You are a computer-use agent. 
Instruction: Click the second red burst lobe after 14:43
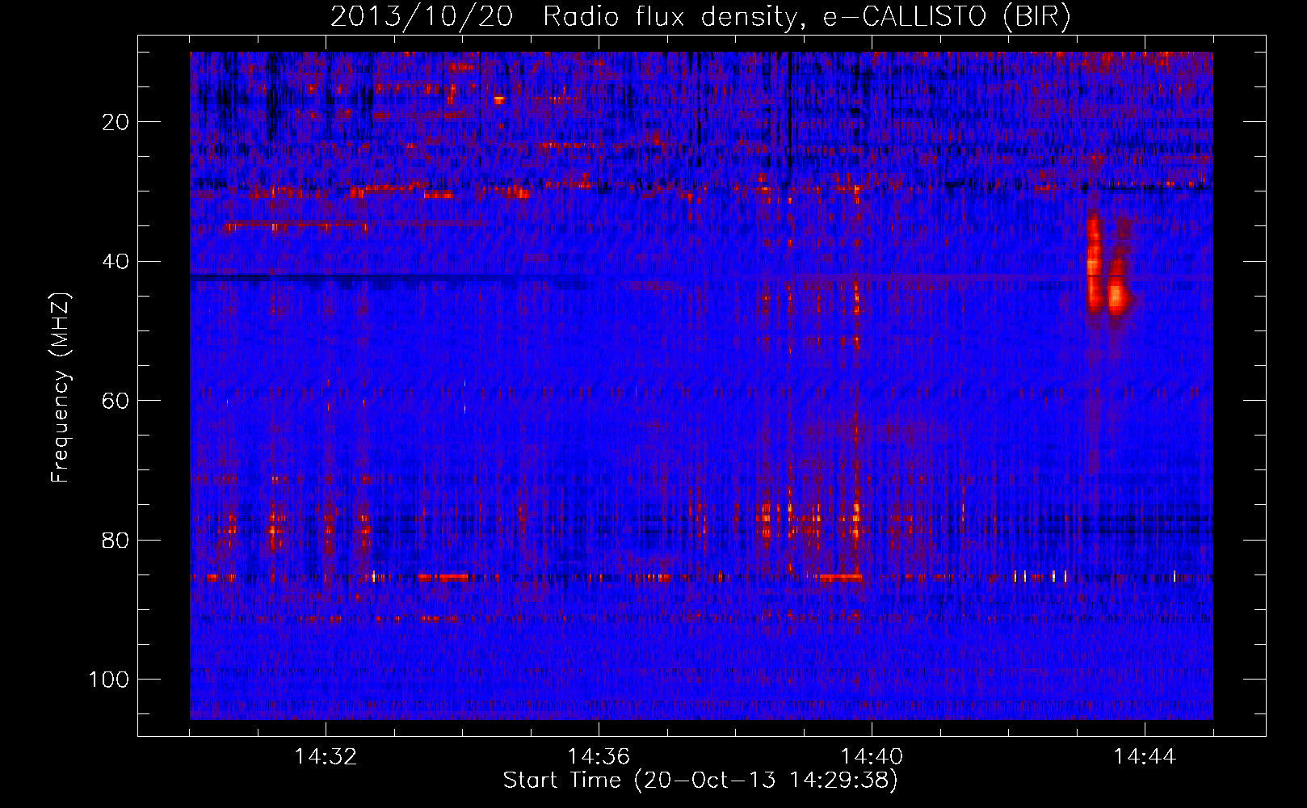pyautogui.click(x=1118, y=286)
